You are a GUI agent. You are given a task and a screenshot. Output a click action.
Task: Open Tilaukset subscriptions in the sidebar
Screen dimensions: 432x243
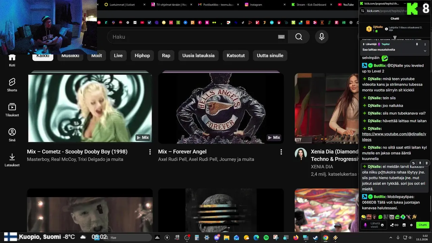(x=12, y=110)
